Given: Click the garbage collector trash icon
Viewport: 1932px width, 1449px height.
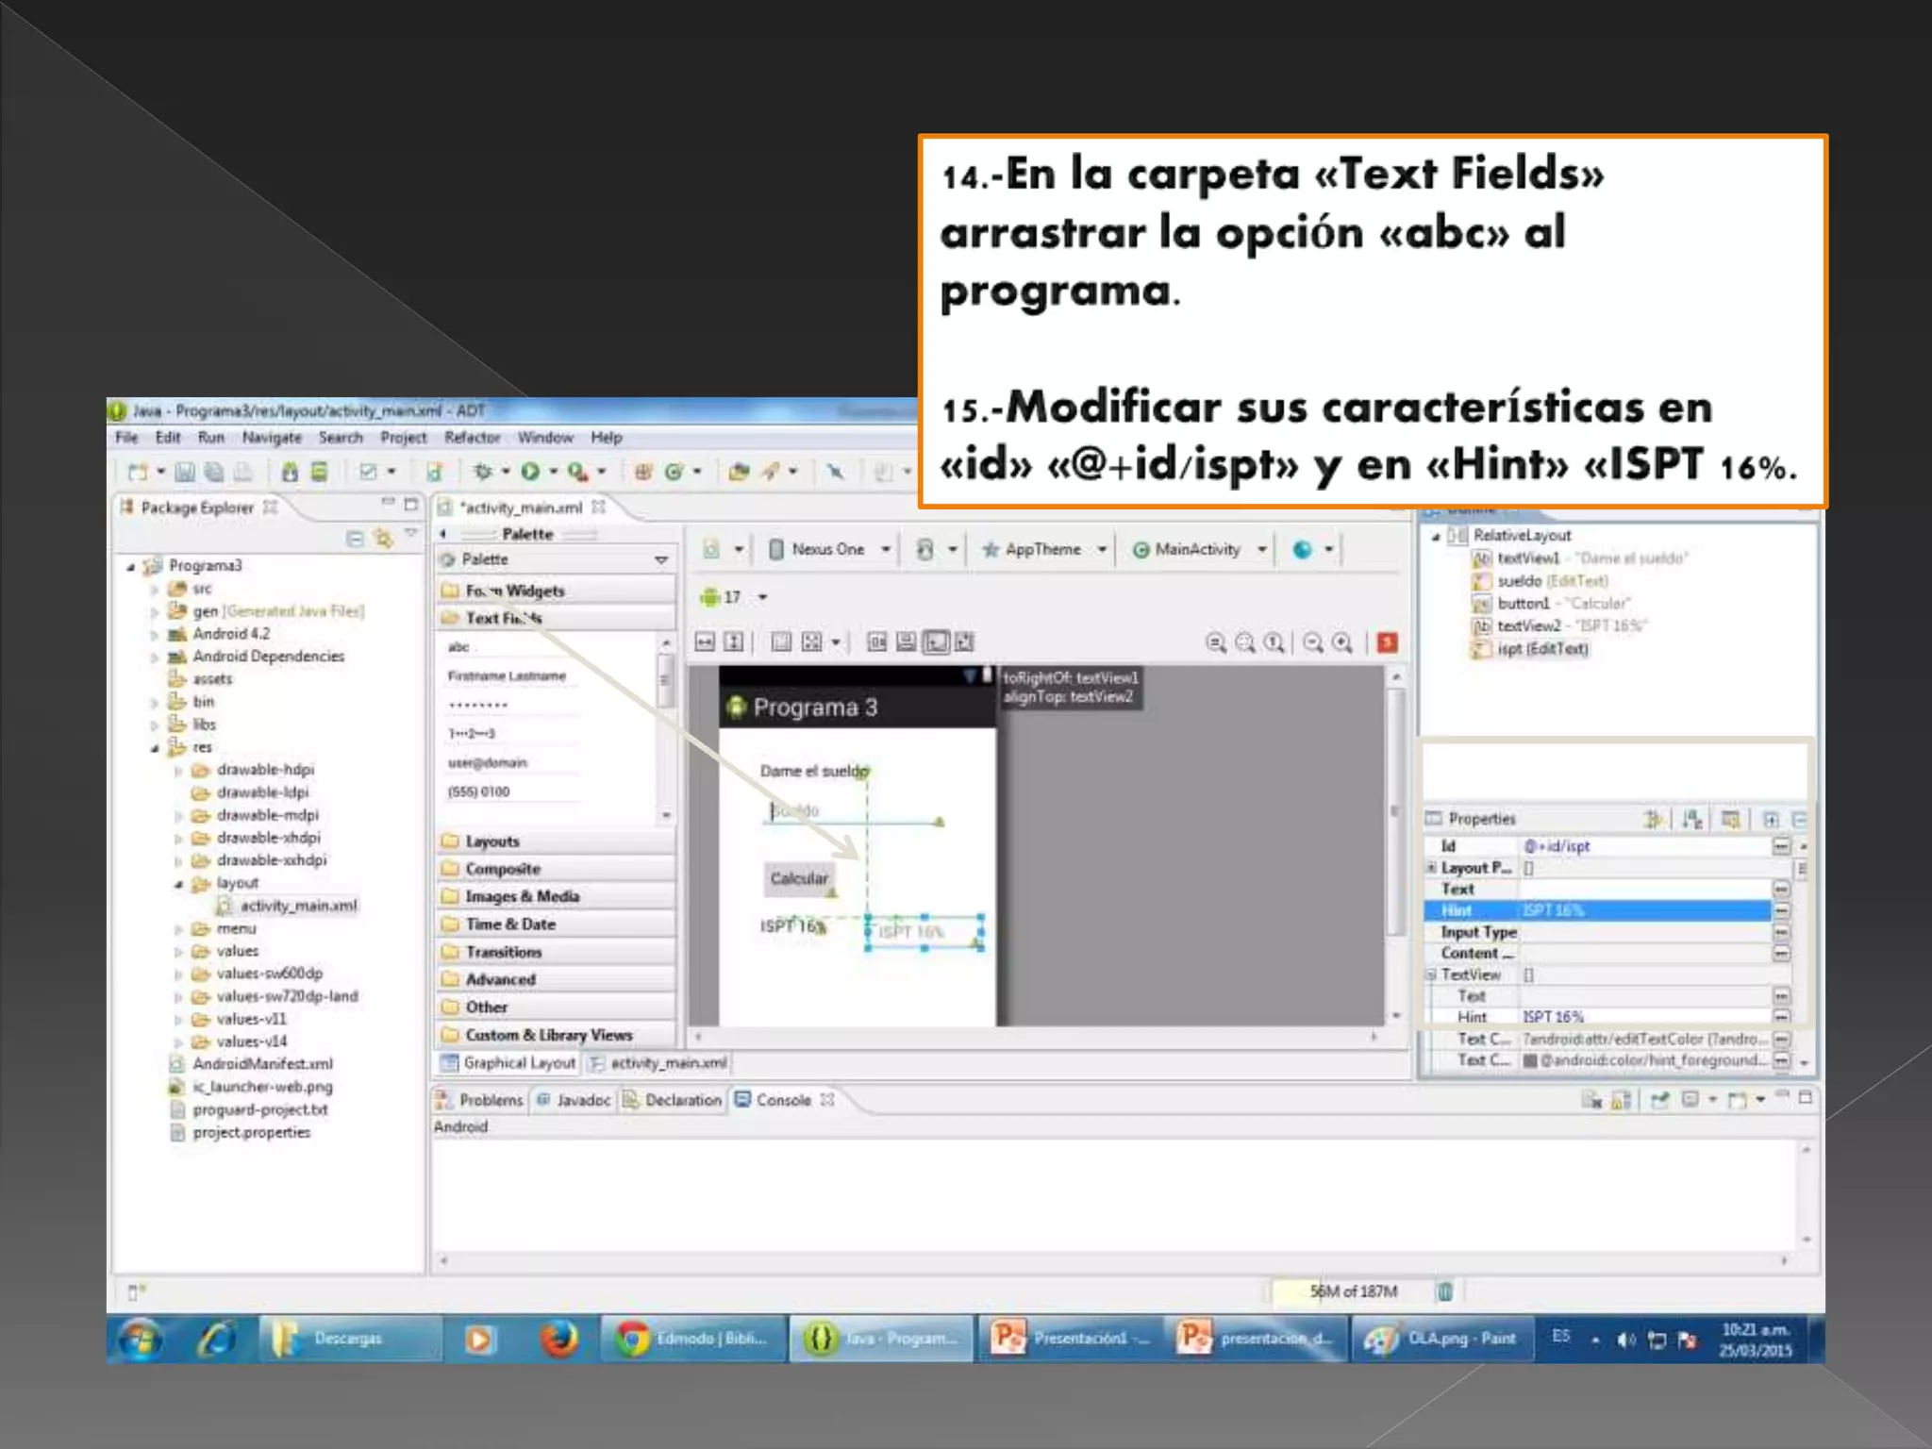Looking at the screenshot, I should point(1444,1291).
